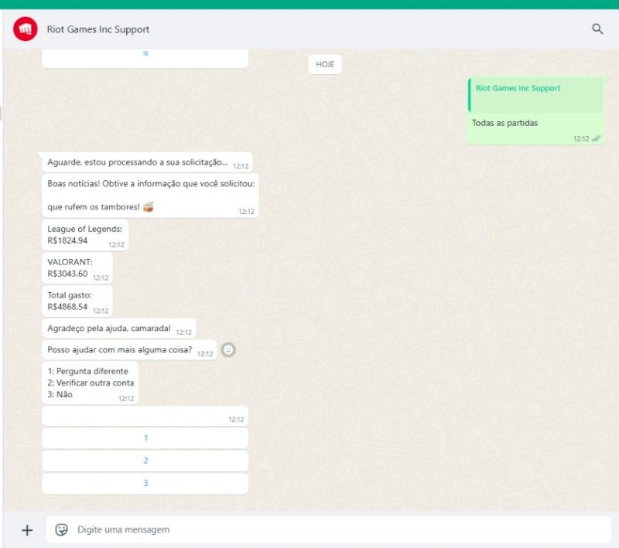Click the '2: Verificar outra conta' line
Screen dimensions: 619x548
coord(91,383)
